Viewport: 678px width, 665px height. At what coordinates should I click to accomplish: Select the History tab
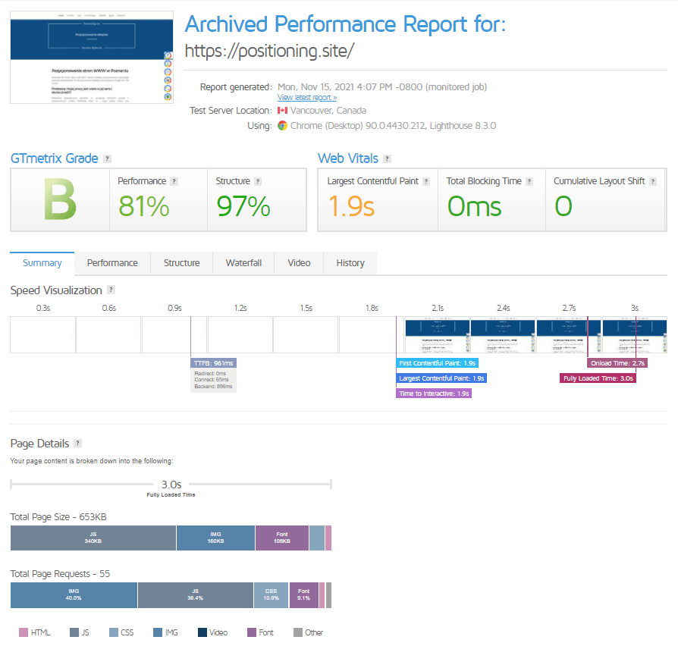pos(350,263)
